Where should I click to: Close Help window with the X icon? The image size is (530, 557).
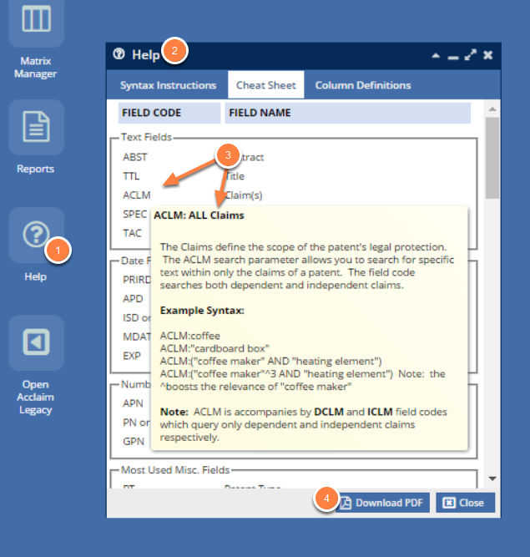tap(488, 55)
